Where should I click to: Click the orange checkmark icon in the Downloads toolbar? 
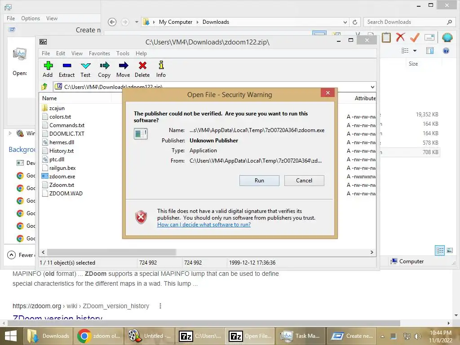415,37
